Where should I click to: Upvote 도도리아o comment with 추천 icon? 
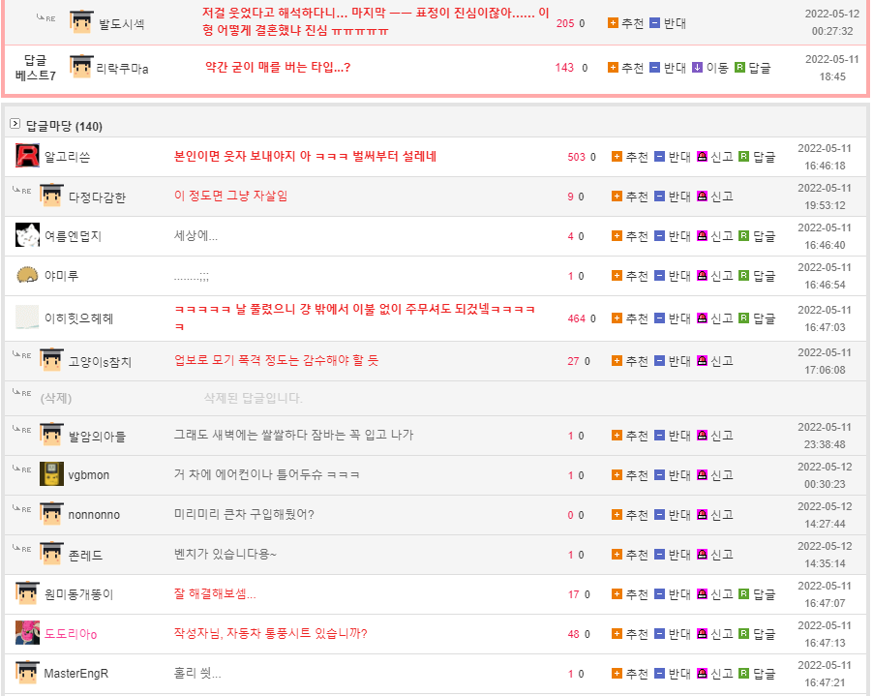click(617, 634)
